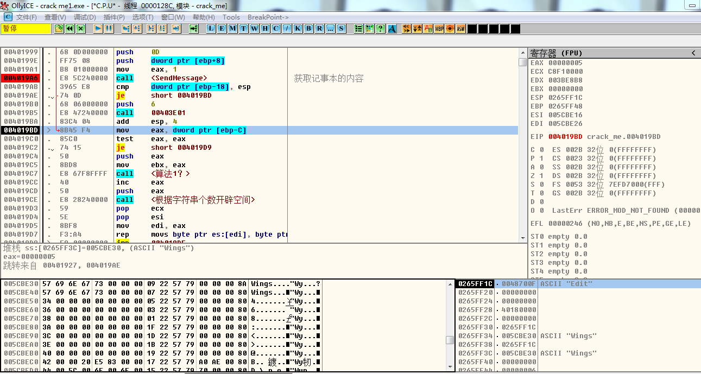The image size is (701, 374).
Task: Open the Call stack (K) window
Action: (x=298, y=28)
